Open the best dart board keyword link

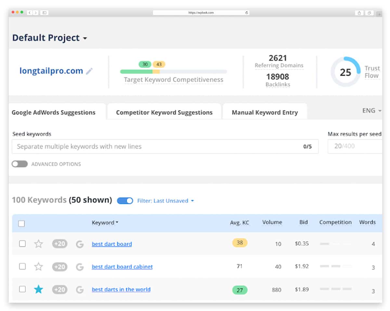pos(112,244)
